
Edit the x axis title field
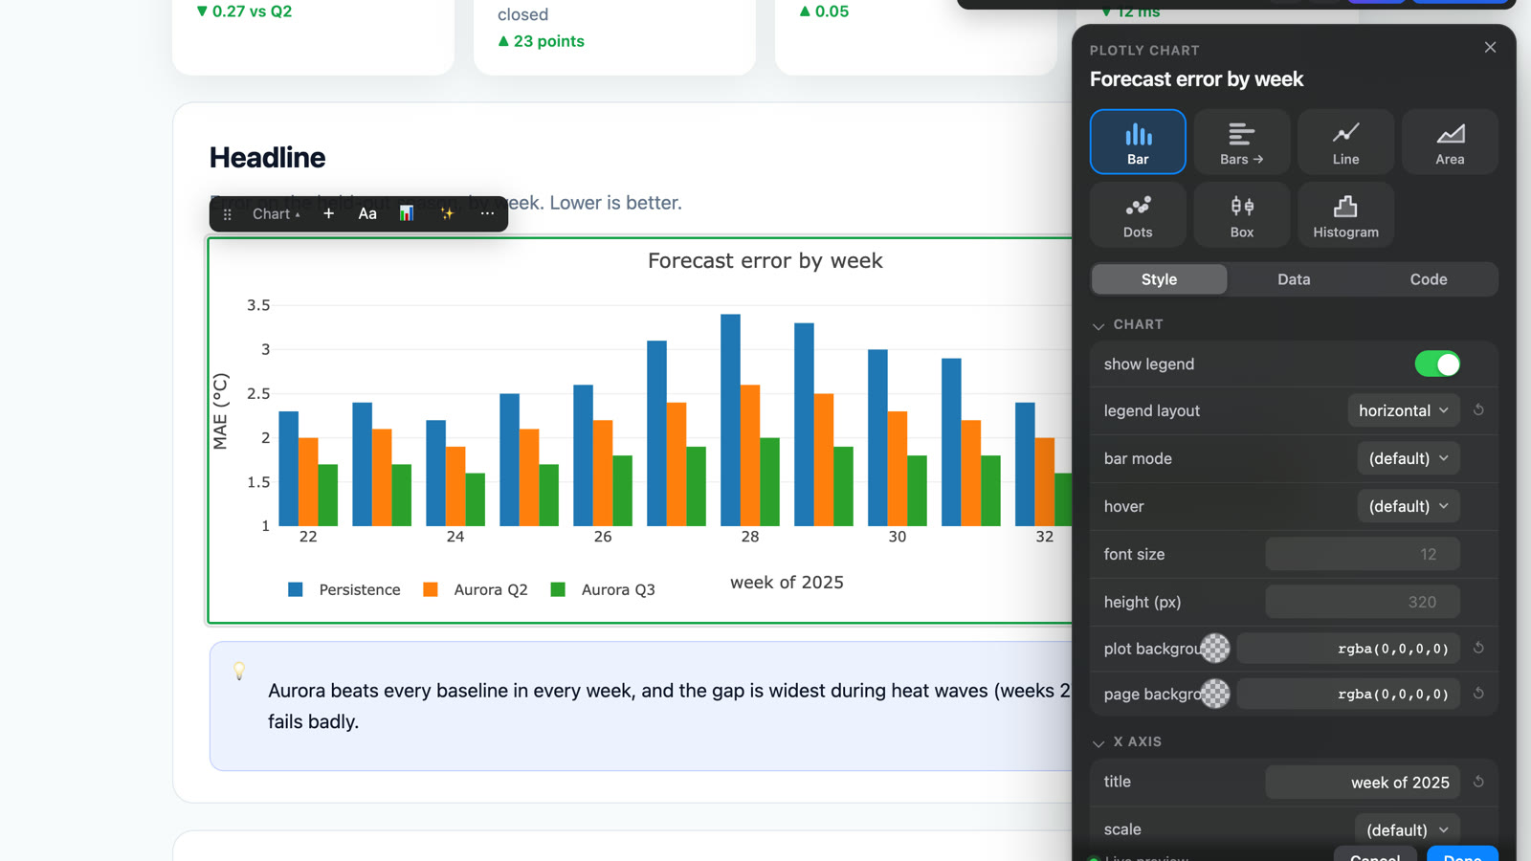(x=1363, y=782)
